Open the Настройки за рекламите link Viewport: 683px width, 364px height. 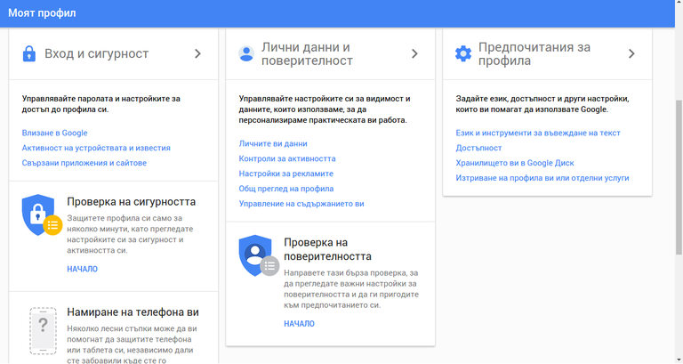[x=286, y=174]
